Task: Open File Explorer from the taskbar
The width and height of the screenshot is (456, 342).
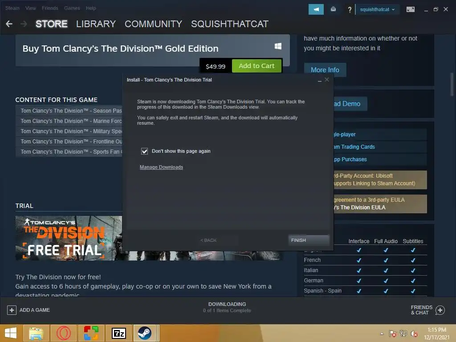Action: tap(36, 333)
